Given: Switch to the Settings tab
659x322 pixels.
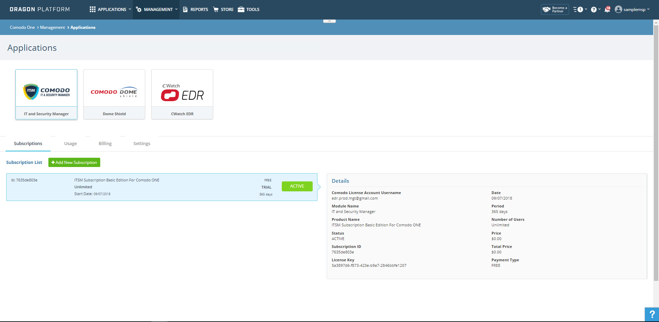Looking at the screenshot, I should (142, 143).
